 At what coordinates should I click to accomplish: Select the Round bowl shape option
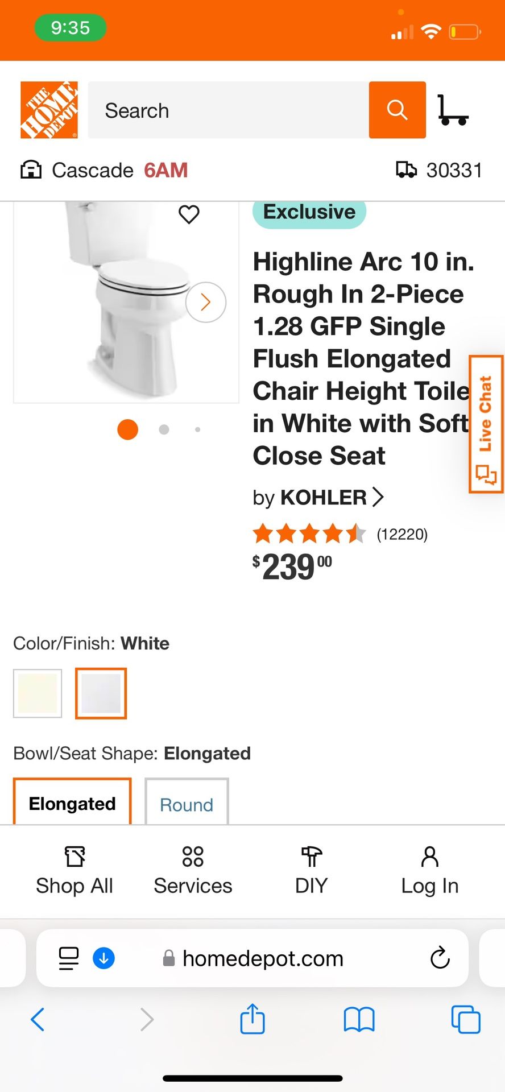pos(187,804)
